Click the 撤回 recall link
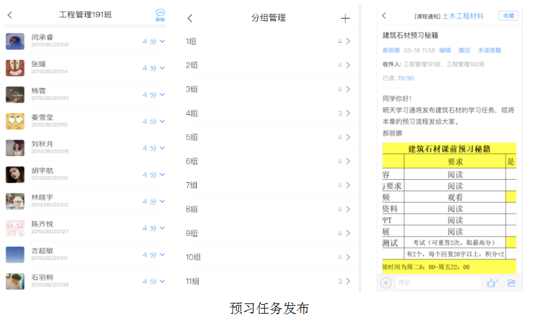535x320 pixels. (x=464, y=50)
